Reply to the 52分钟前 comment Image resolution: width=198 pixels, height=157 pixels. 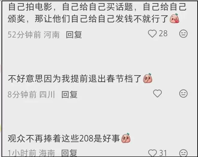74,34
